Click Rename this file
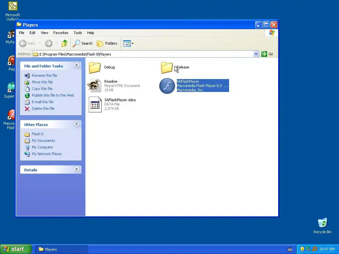This screenshot has height=254, width=339. click(x=44, y=75)
